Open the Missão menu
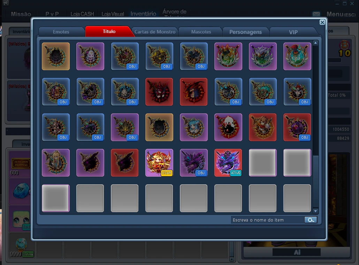The width and height of the screenshot is (359, 265). (x=21, y=14)
